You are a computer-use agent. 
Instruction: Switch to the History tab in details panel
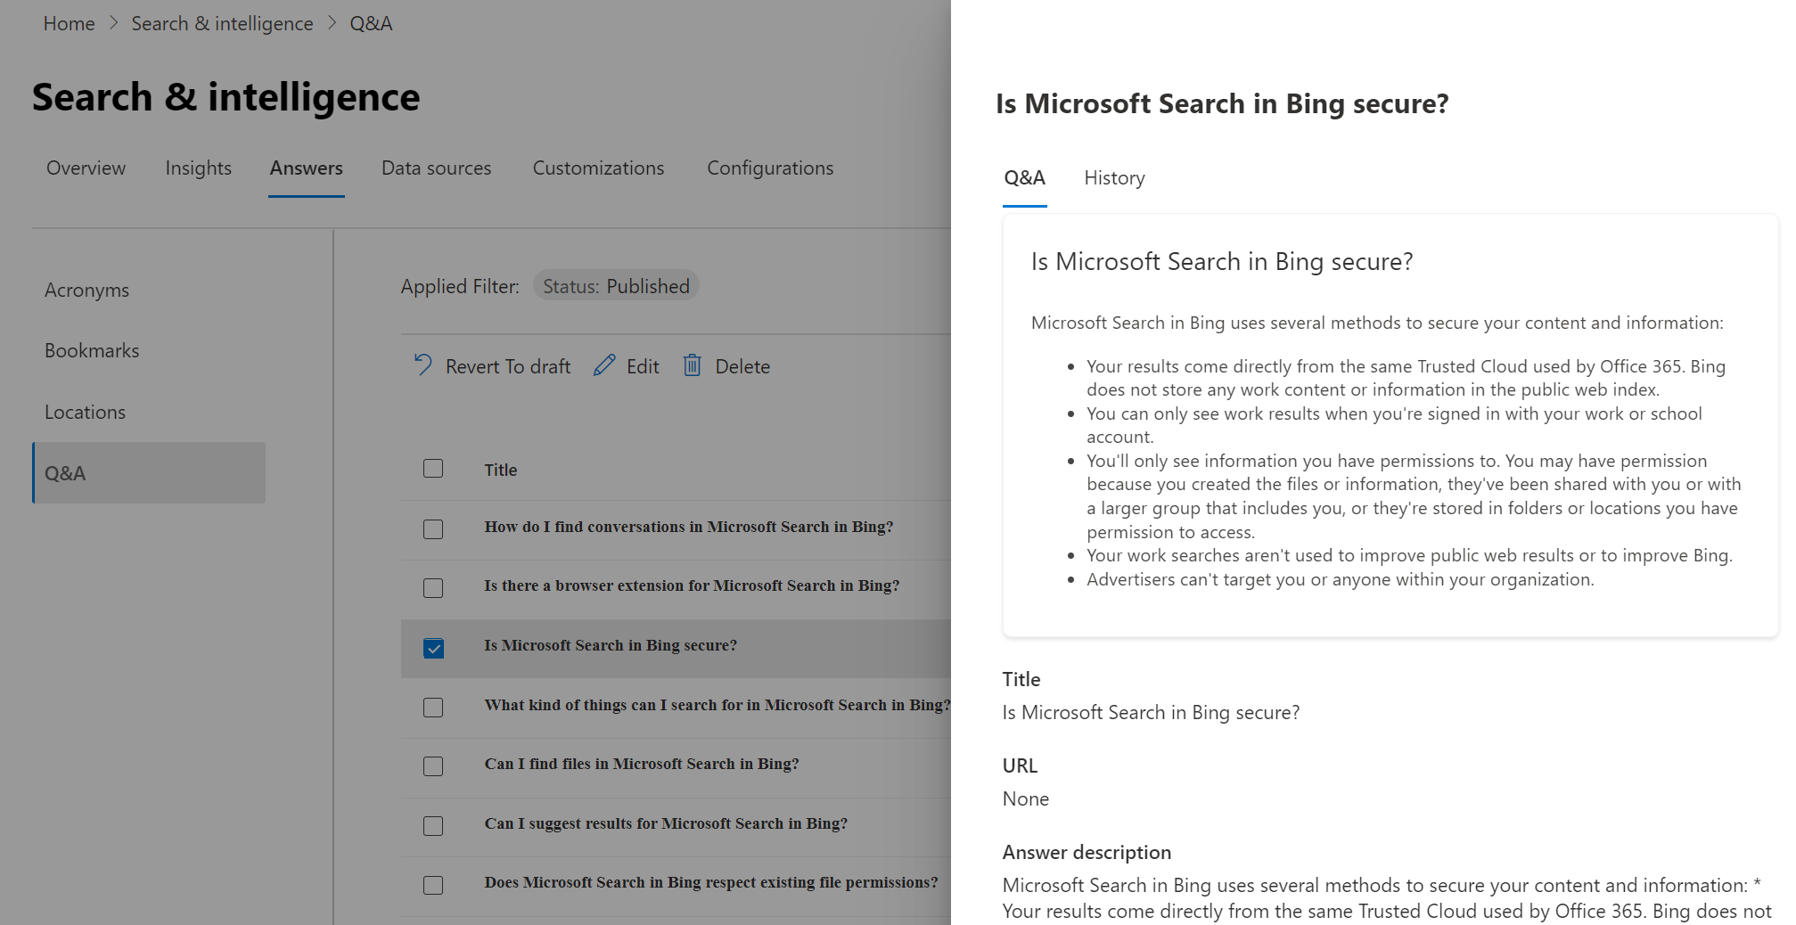pos(1114,178)
